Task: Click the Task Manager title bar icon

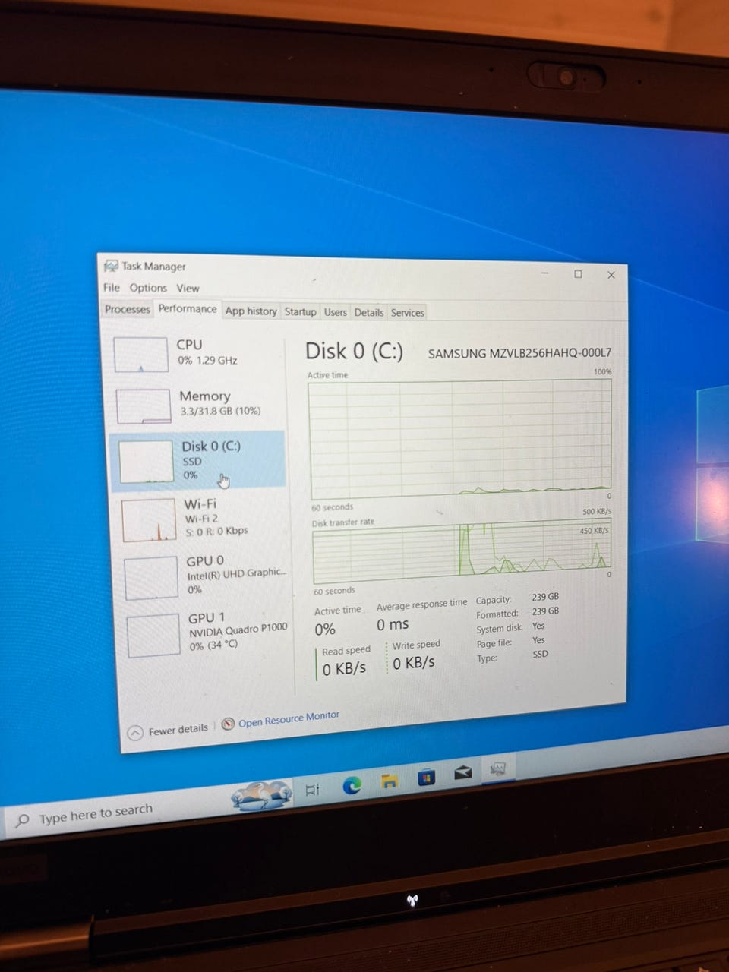Action: [111, 266]
